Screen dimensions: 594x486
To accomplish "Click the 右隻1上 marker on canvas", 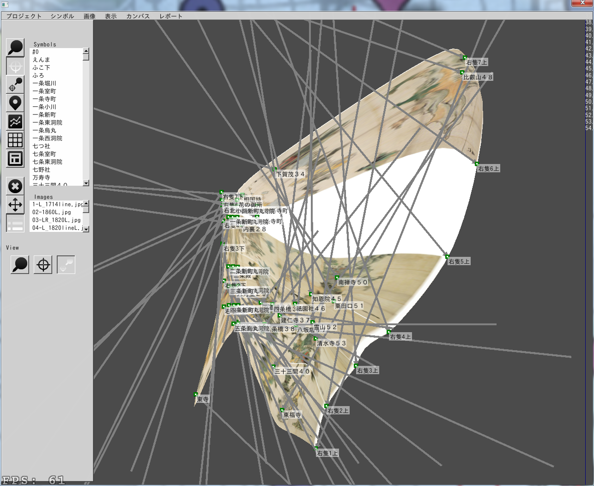I will [x=316, y=448].
